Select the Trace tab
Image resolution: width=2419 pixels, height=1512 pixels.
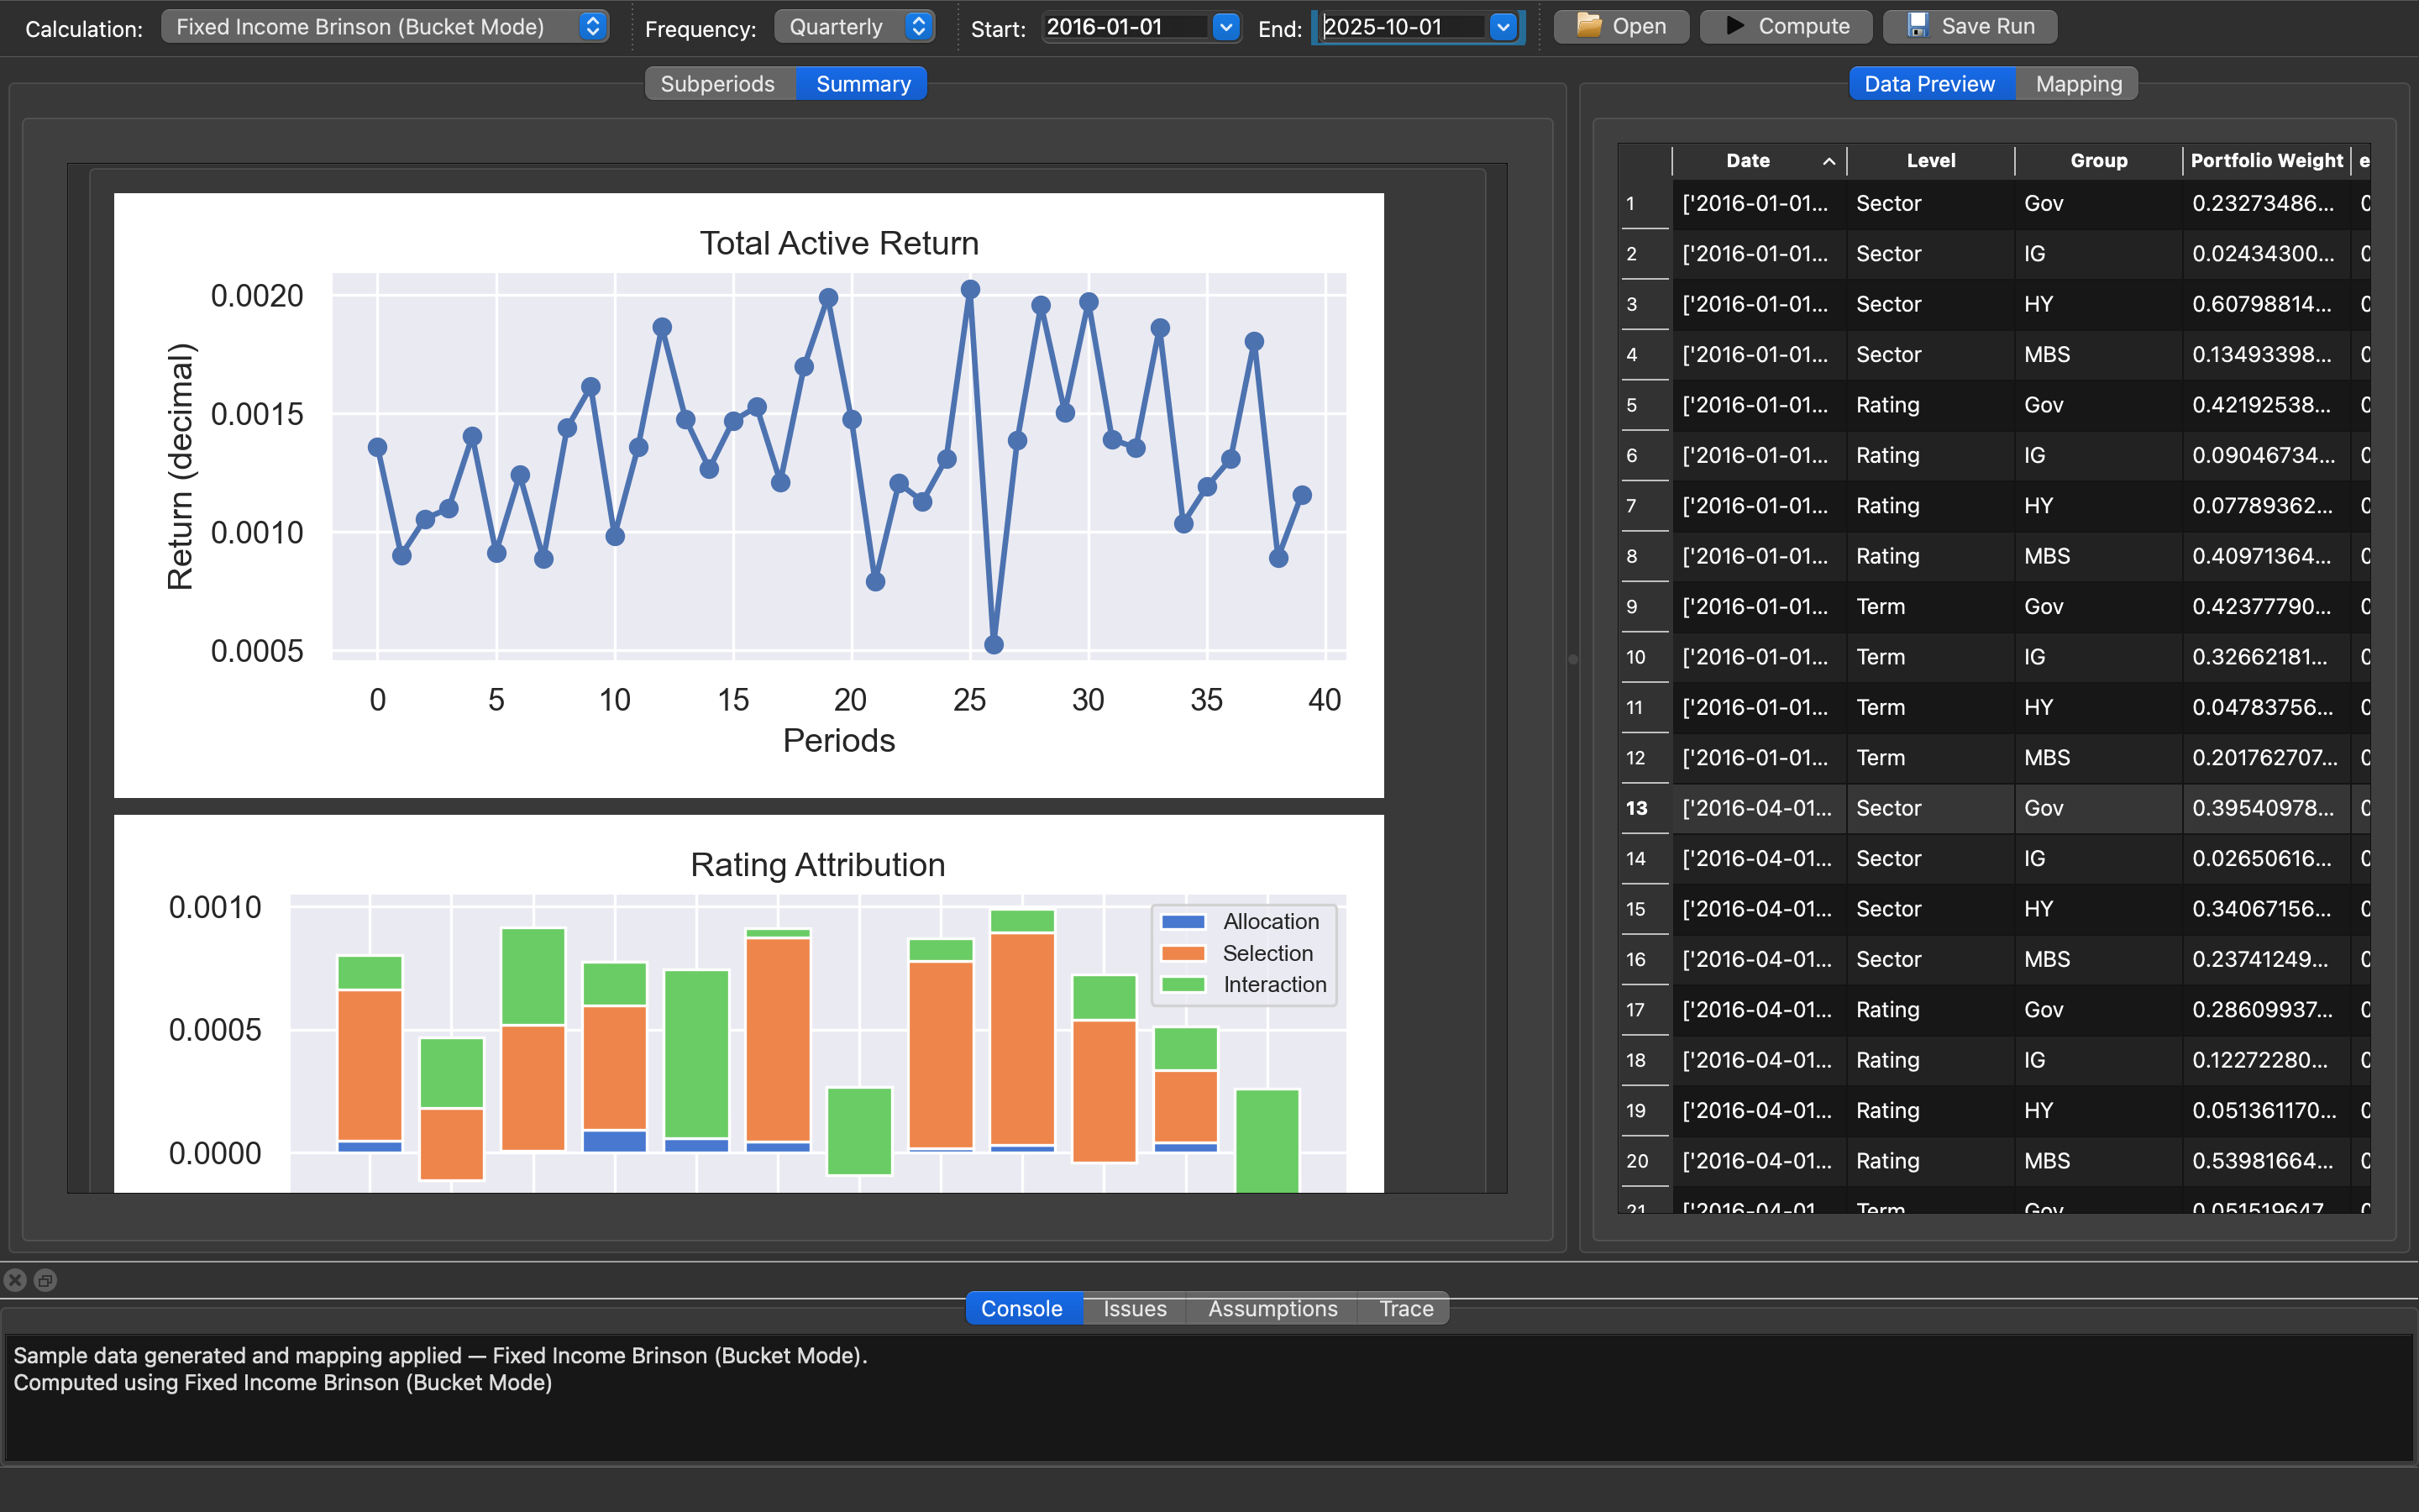click(x=1405, y=1308)
